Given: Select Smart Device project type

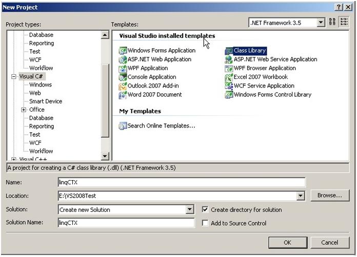Looking at the screenshot, I should [46, 101].
